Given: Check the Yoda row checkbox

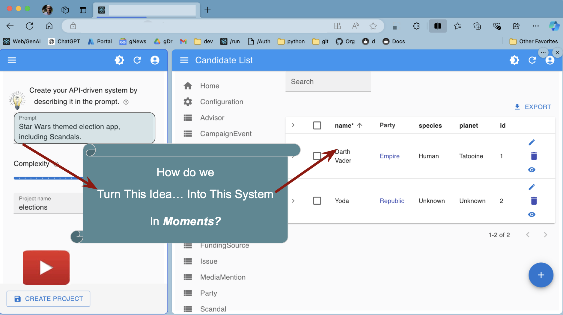Looking at the screenshot, I should click(317, 201).
